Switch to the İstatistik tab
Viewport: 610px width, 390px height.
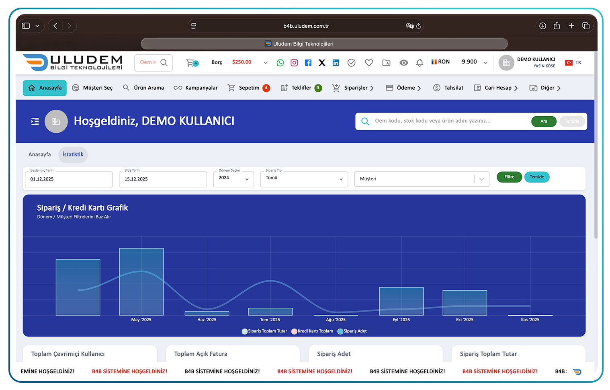[x=73, y=155]
